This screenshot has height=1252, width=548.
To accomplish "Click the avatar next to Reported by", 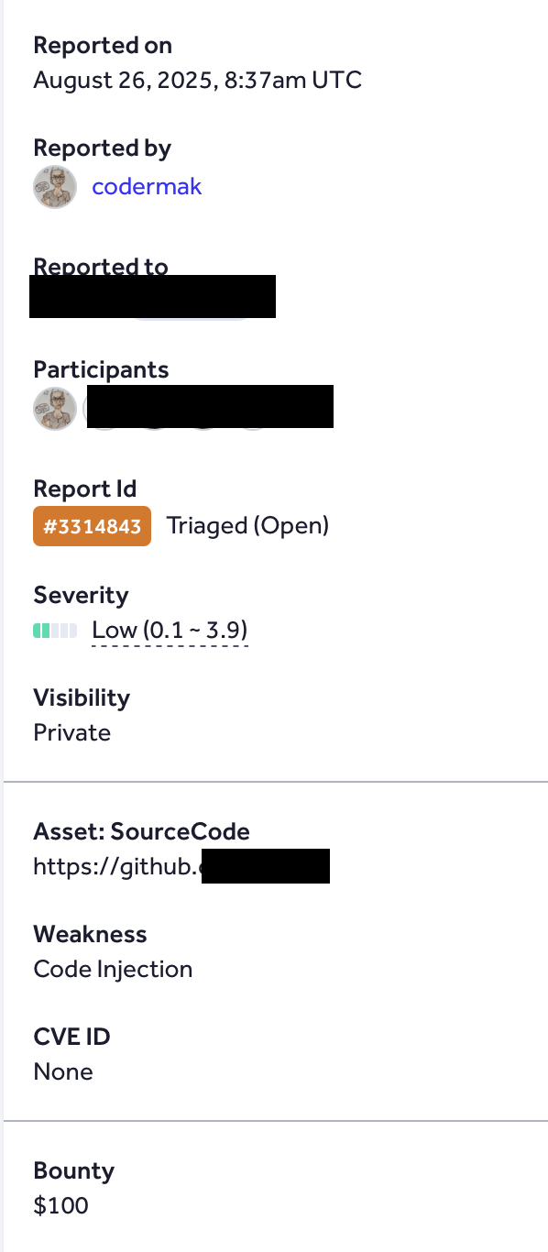I will coord(55,187).
